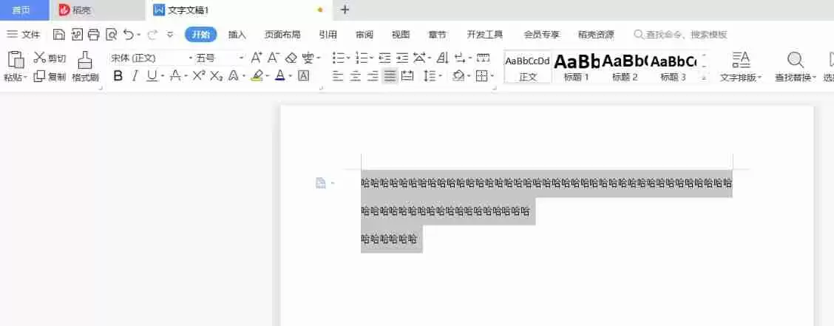The image size is (834, 326).
Task: Apply the 正文 style
Action: coord(528,67)
